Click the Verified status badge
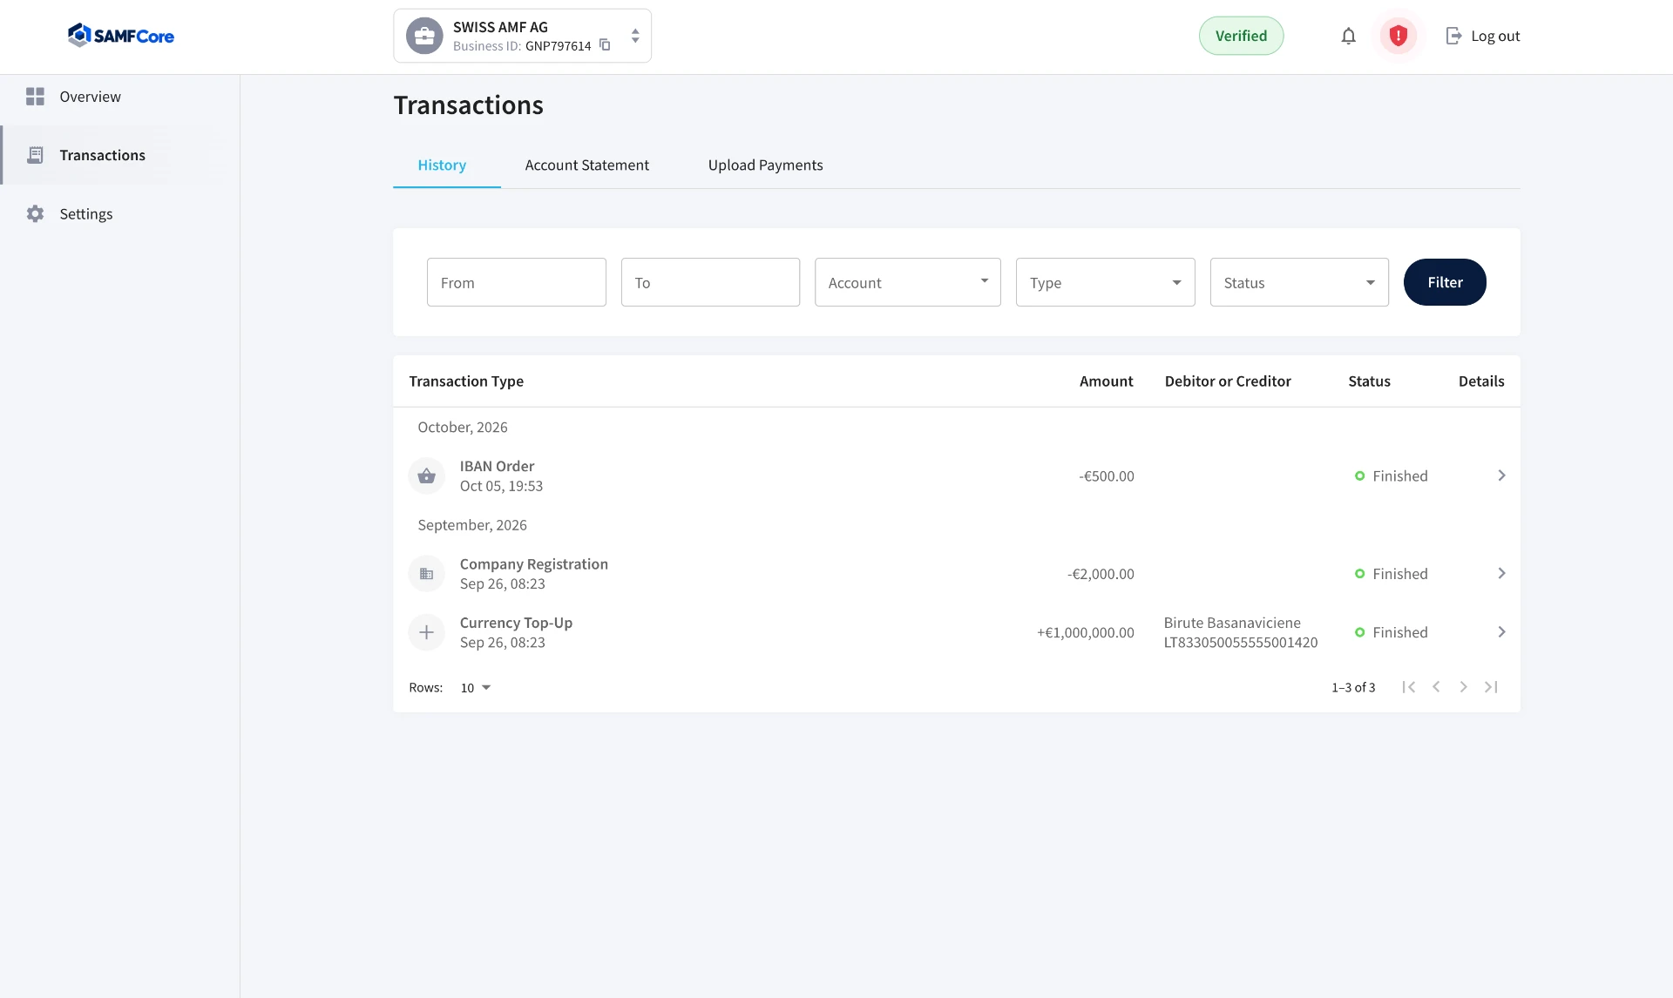This screenshot has height=998, width=1673. pos(1241,36)
